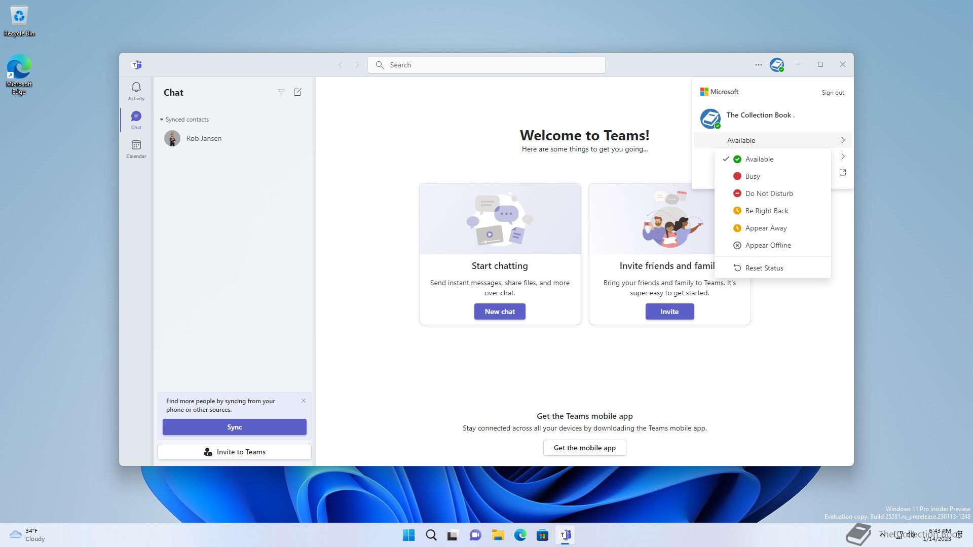
Task: Click the Teams logo in title bar
Action: [137, 65]
